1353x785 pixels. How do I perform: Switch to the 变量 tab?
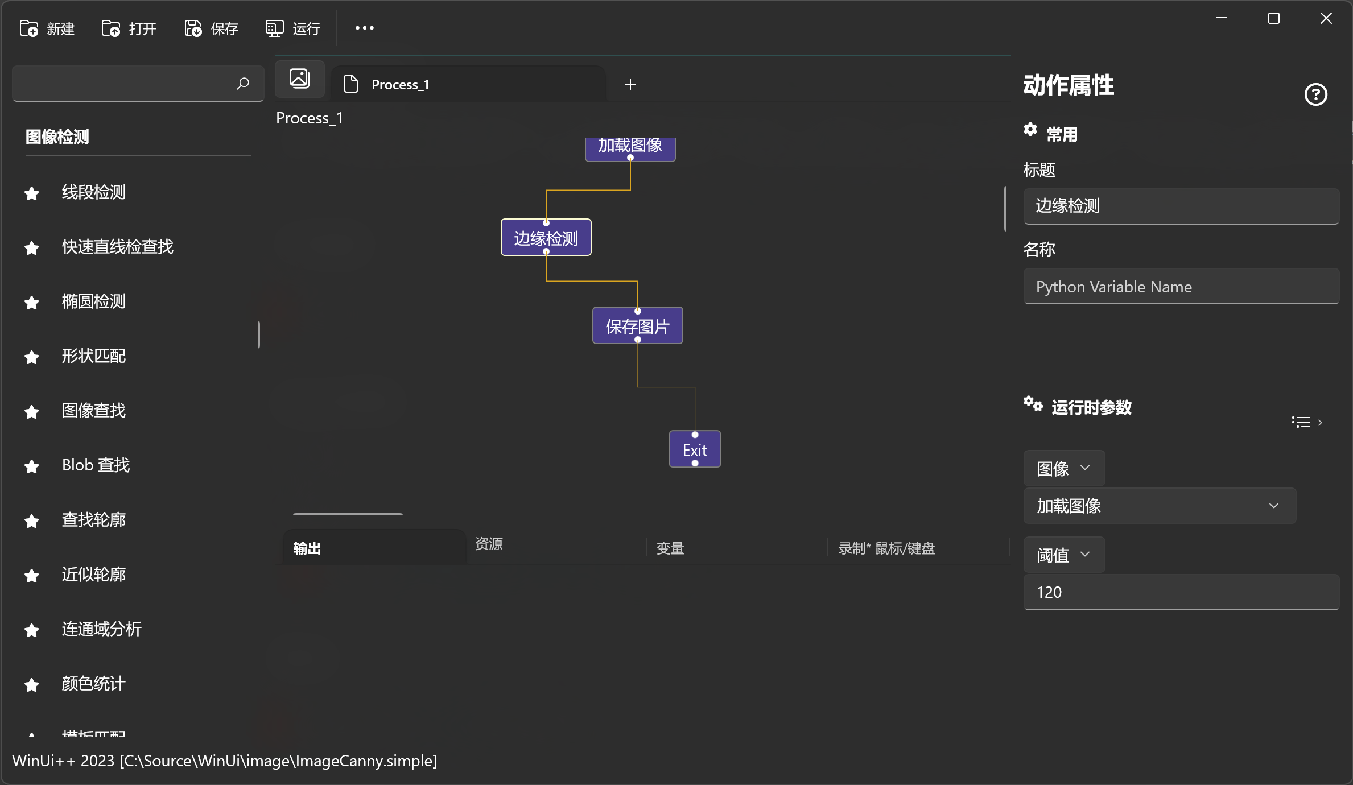tap(670, 548)
